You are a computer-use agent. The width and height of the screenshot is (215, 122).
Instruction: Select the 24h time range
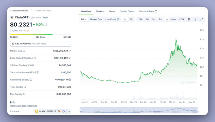pyautogui.click(x=140, y=19)
